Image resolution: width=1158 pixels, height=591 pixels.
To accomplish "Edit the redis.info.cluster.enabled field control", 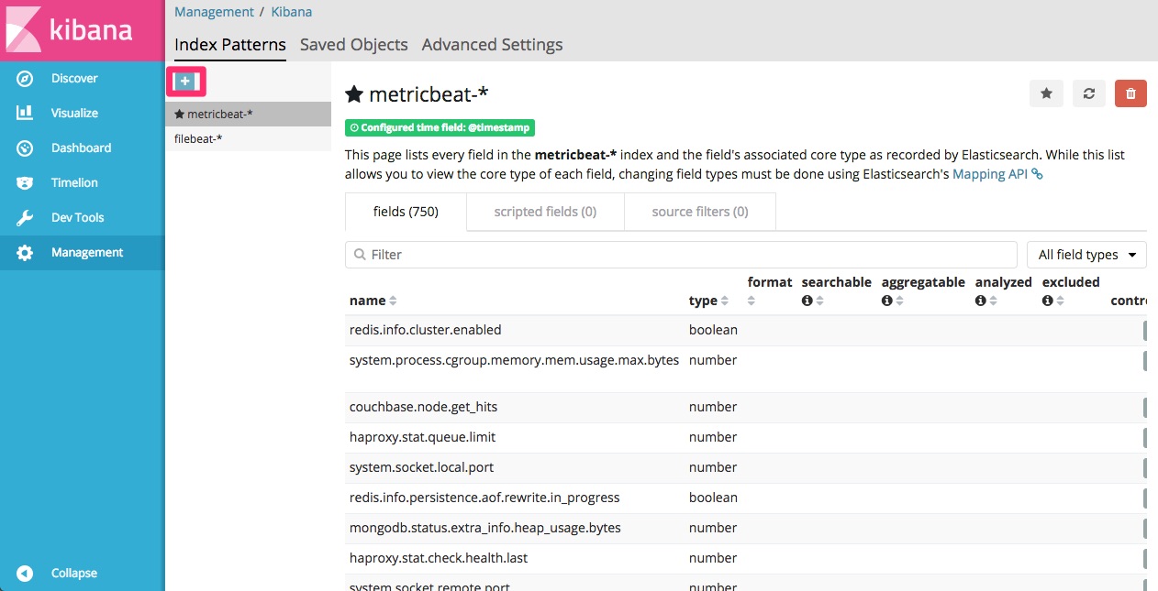I will (x=1145, y=331).
